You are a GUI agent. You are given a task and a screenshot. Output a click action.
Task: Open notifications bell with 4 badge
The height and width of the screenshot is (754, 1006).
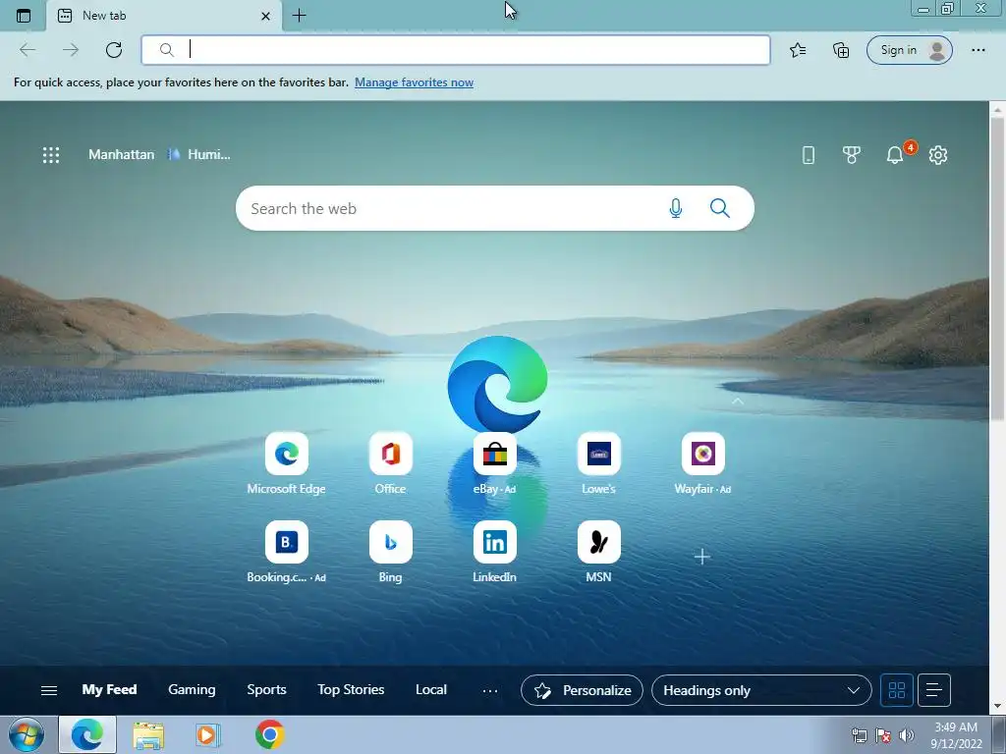[896, 154]
